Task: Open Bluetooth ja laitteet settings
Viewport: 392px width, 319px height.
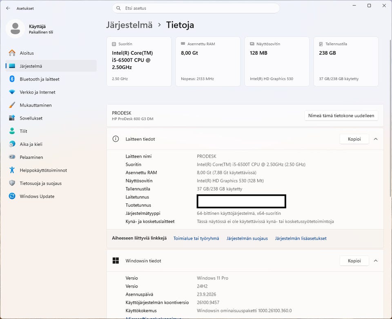Action: pos(51,79)
